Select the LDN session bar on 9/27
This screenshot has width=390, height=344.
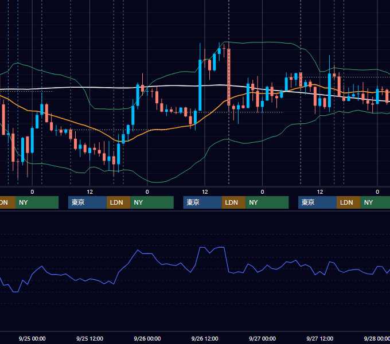(x=349, y=202)
